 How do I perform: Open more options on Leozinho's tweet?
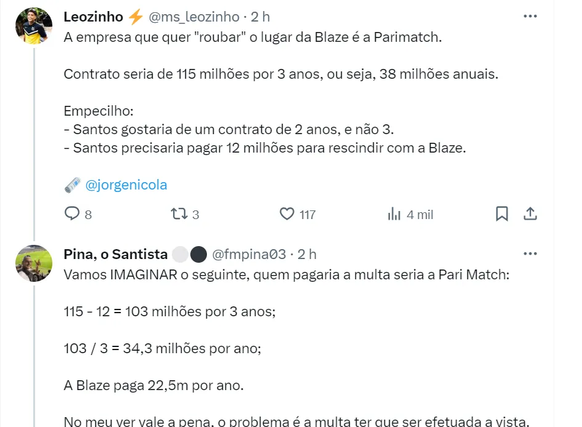pos(530,17)
